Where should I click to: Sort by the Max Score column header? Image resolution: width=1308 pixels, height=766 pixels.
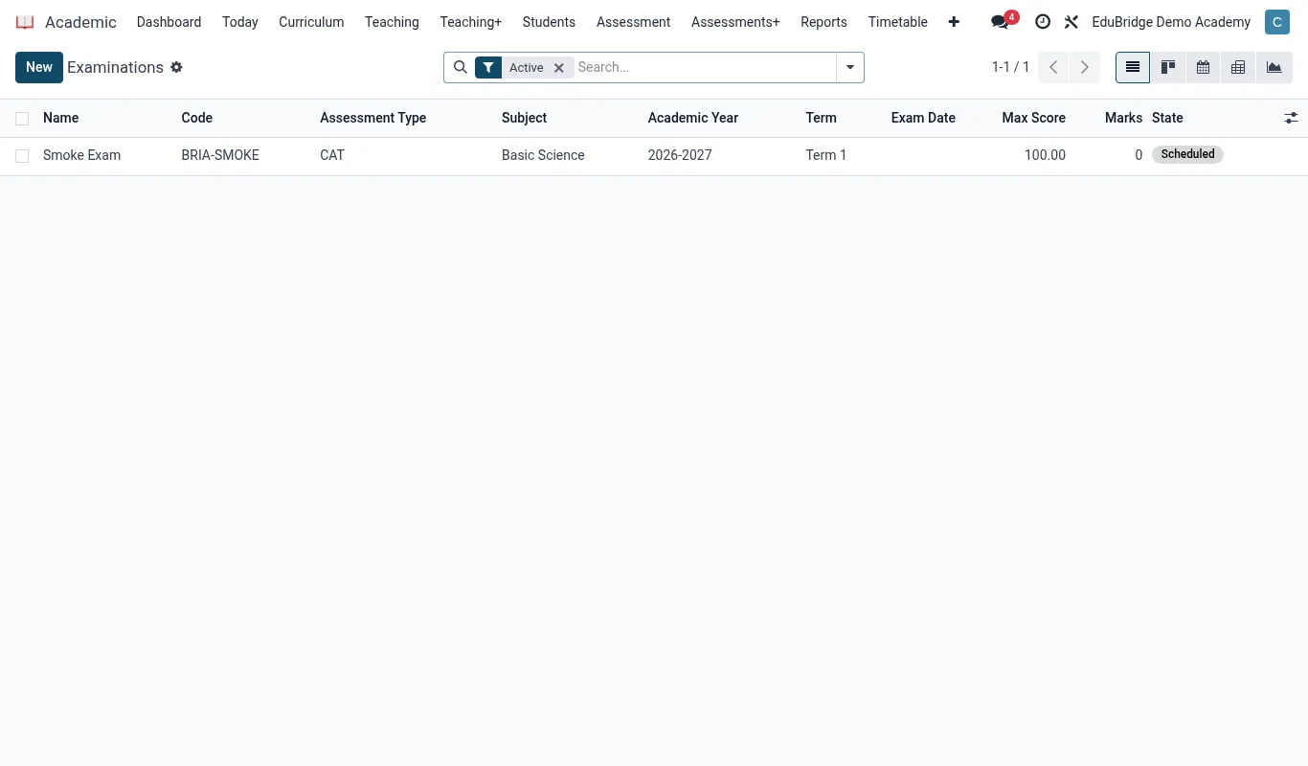1034,118
